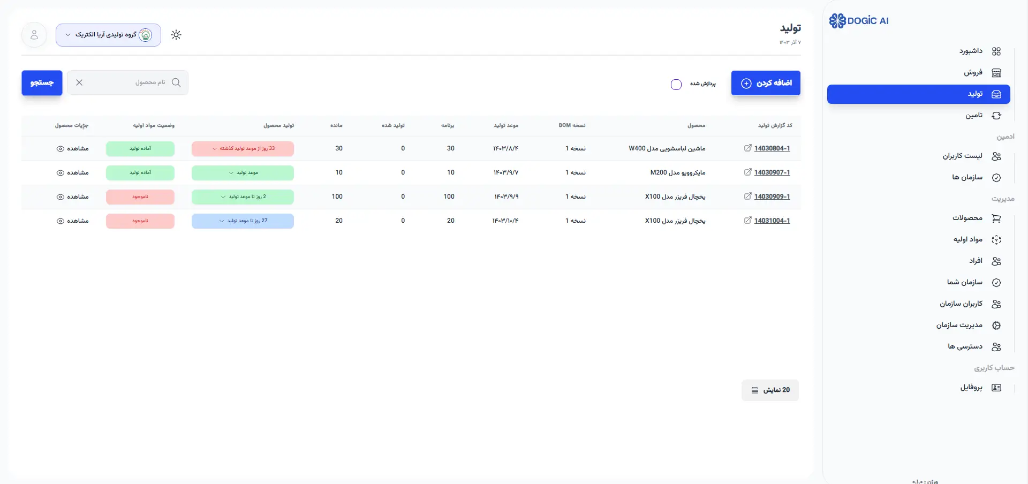Screen dimensions: 1028x484
Task: View details eye icon for W400 washing machine row
Action: (x=61, y=149)
